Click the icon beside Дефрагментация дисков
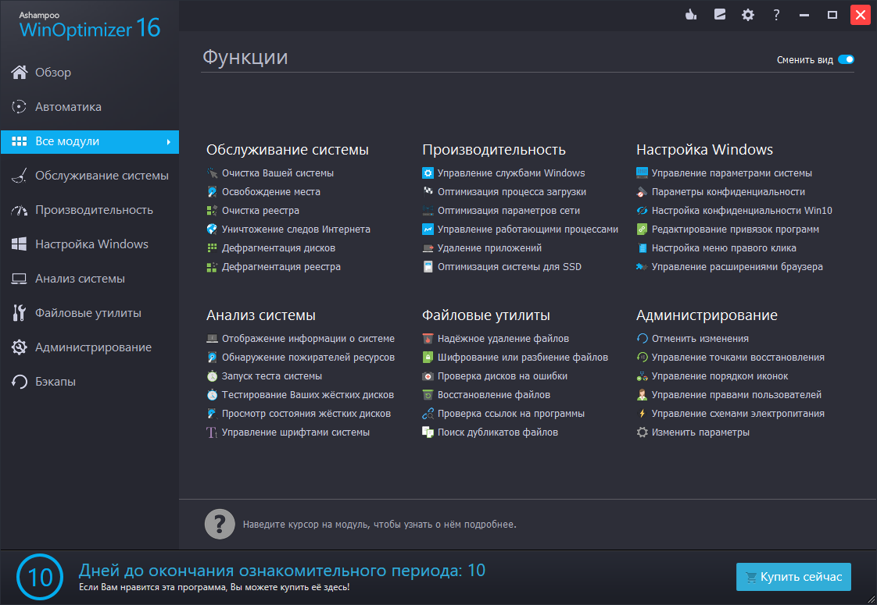877x605 pixels. point(212,248)
